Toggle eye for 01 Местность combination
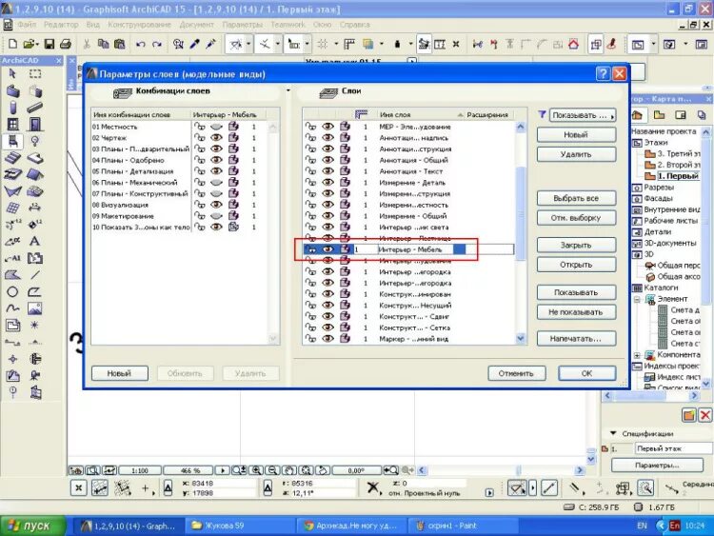The width and height of the screenshot is (714, 536). (x=216, y=127)
